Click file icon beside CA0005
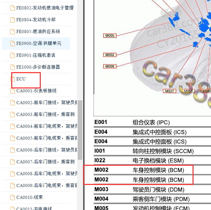 point(13,138)
